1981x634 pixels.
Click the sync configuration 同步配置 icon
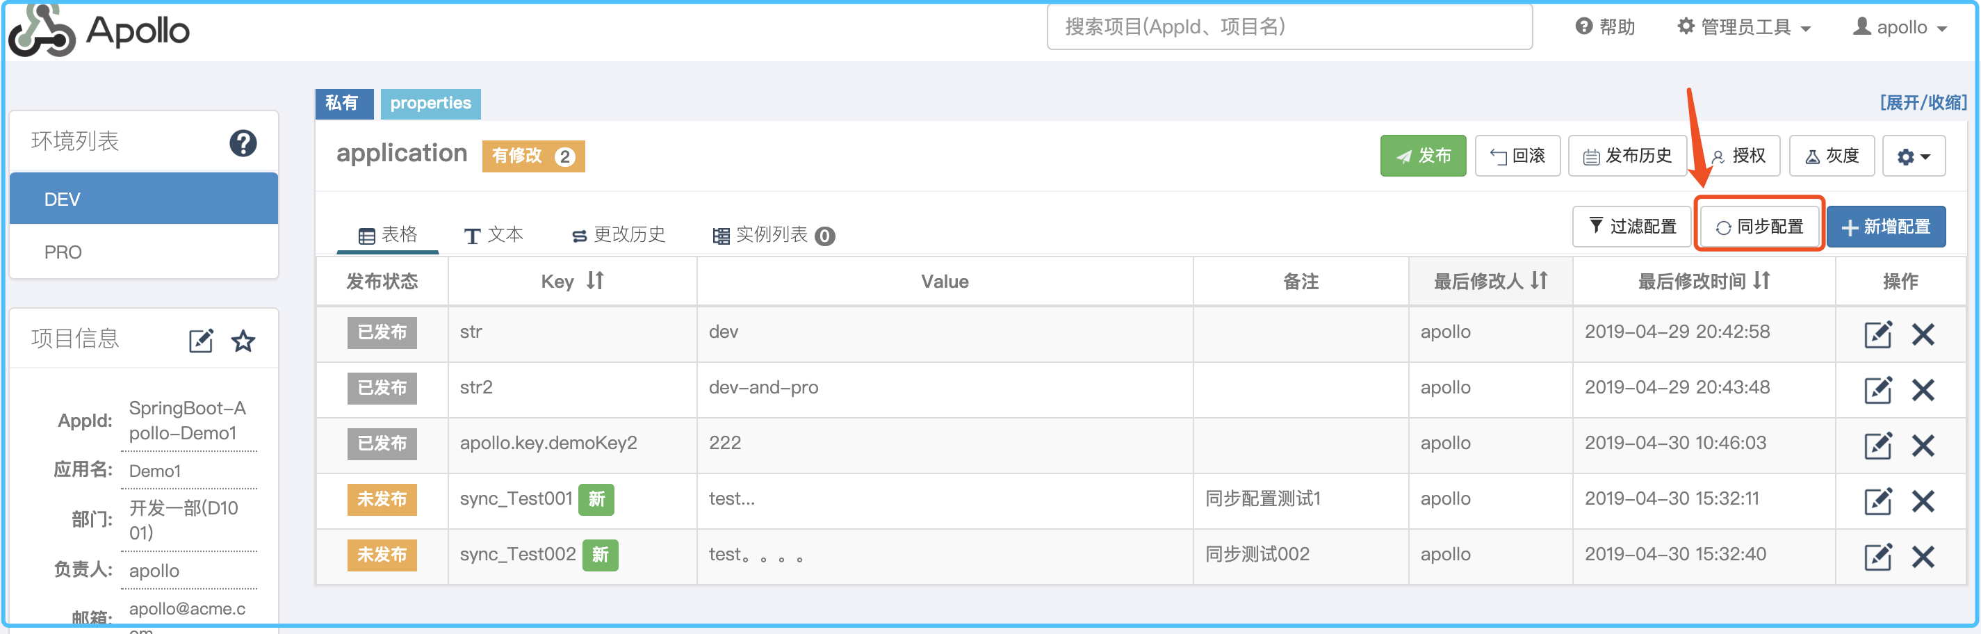point(1759,226)
